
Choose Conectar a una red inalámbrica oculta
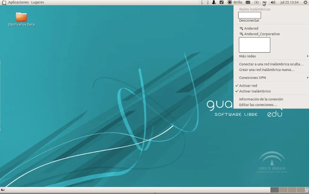coord(271,64)
